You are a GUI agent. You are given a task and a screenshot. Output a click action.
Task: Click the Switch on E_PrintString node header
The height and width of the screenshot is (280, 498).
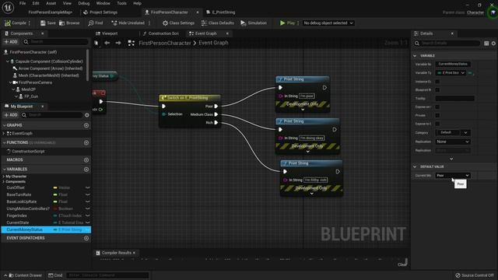click(189, 98)
